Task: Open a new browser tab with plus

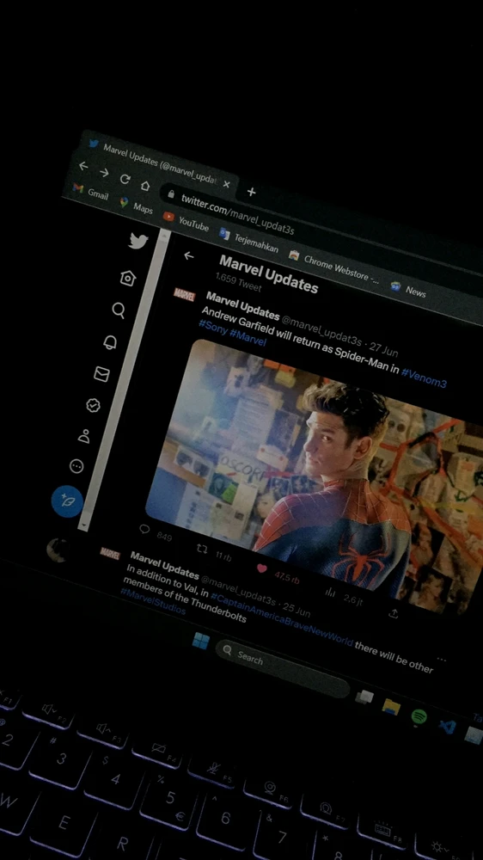Action: click(x=251, y=192)
